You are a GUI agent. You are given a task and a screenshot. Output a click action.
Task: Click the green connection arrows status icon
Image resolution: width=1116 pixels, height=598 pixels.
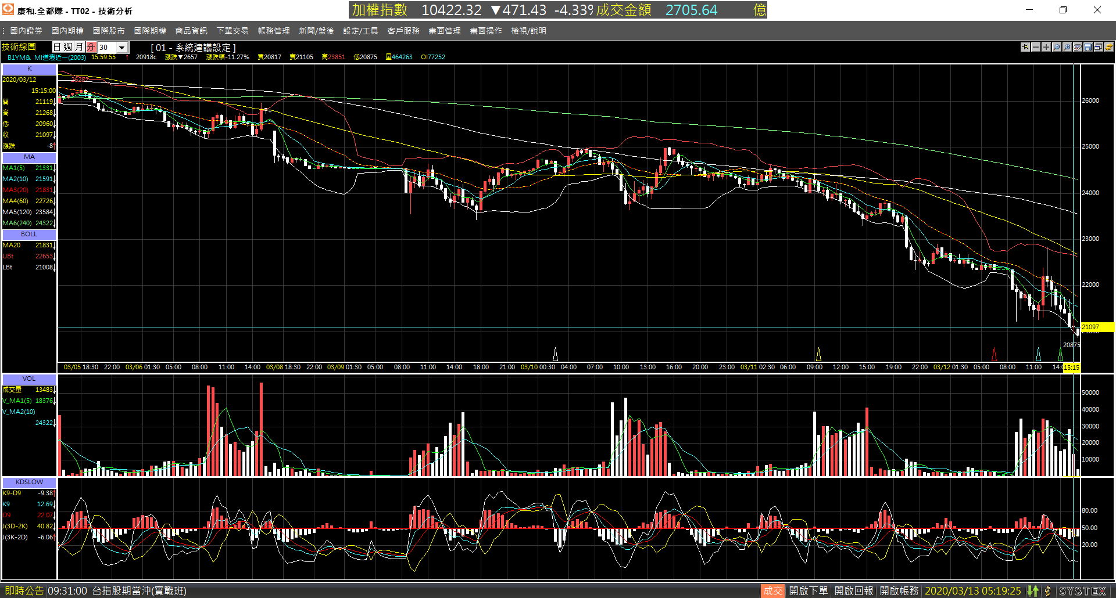[1033, 591]
